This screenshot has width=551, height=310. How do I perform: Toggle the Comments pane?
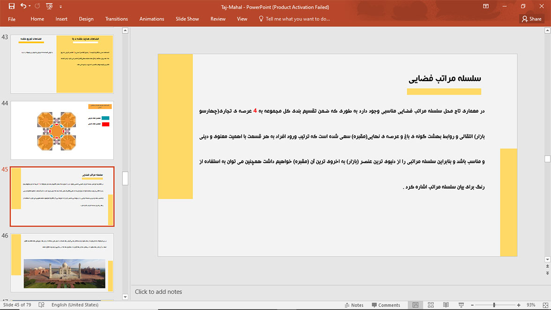pos(385,305)
